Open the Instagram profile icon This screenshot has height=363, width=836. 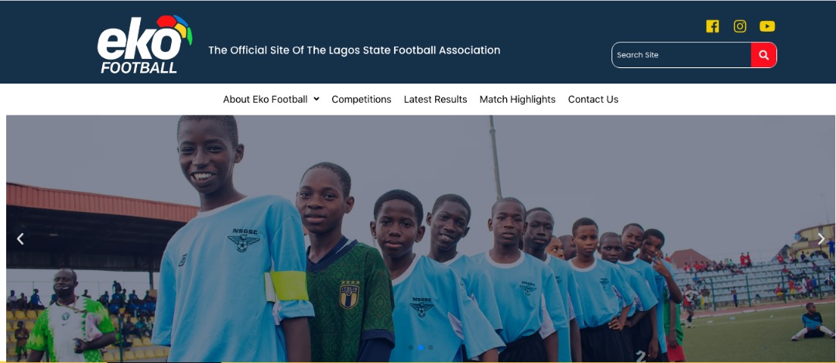coord(739,26)
